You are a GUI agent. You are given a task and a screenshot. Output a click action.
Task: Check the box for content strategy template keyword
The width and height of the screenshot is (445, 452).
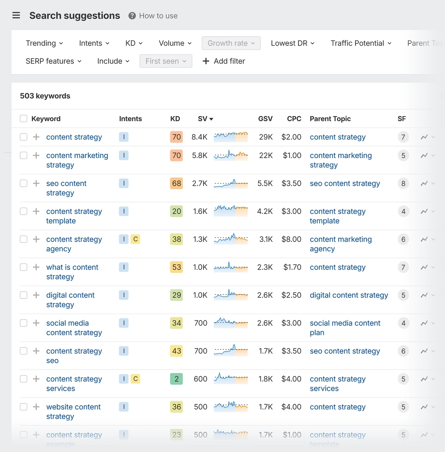(x=24, y=211)
